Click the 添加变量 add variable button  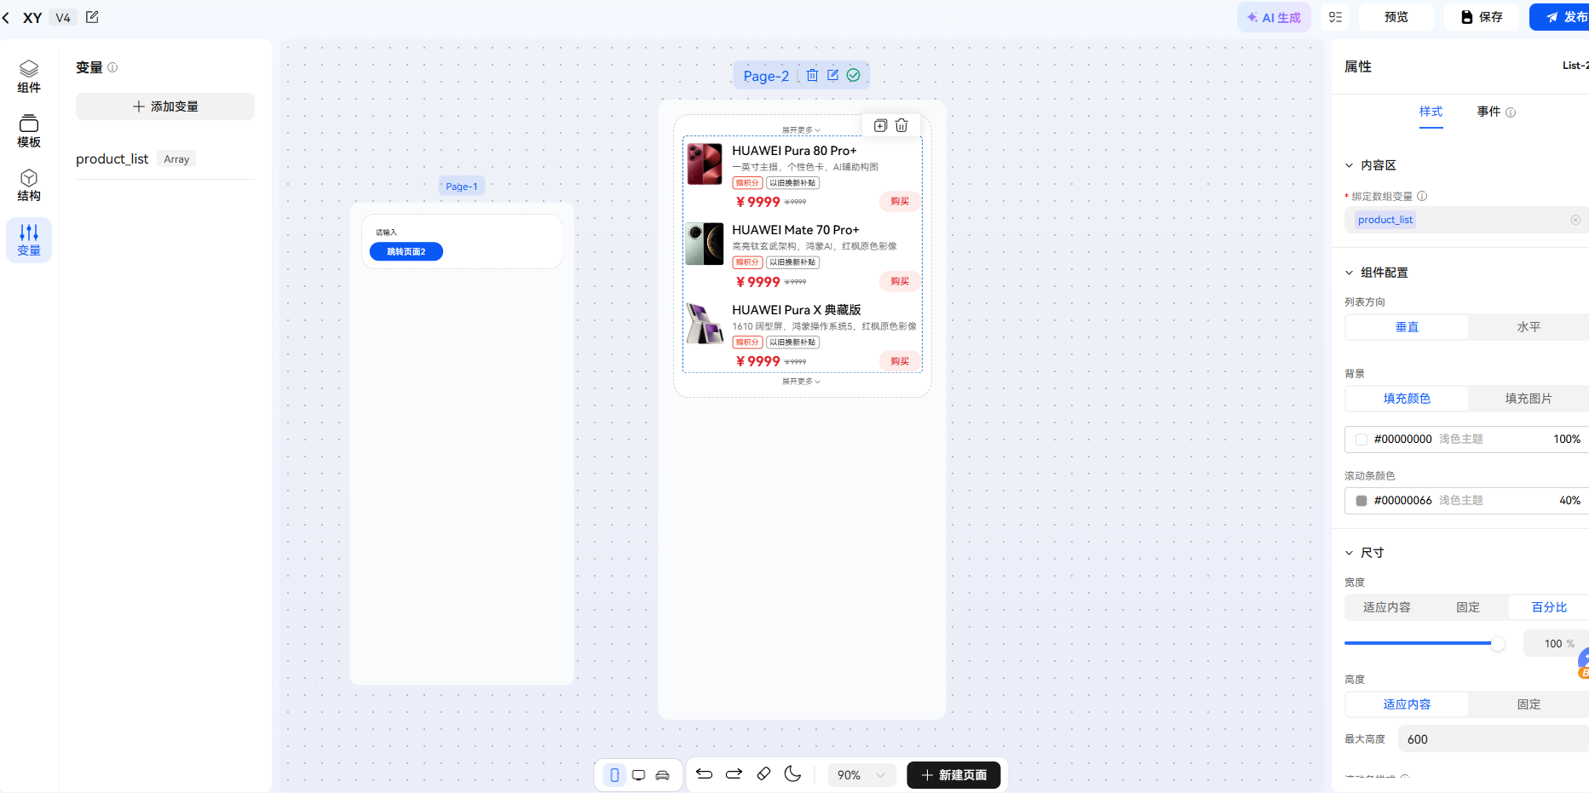click(x=165, y=106)
